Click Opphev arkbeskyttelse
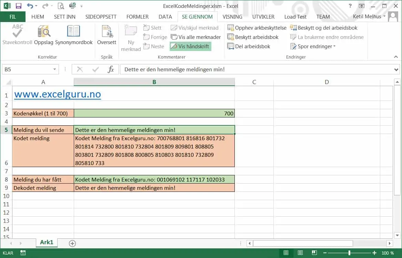Viewport: 402px width, 258px height. pos(257,28)
